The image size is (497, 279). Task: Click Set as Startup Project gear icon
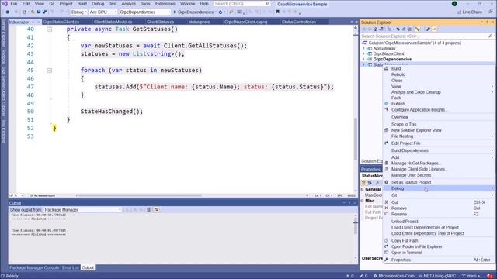(387, 182)
